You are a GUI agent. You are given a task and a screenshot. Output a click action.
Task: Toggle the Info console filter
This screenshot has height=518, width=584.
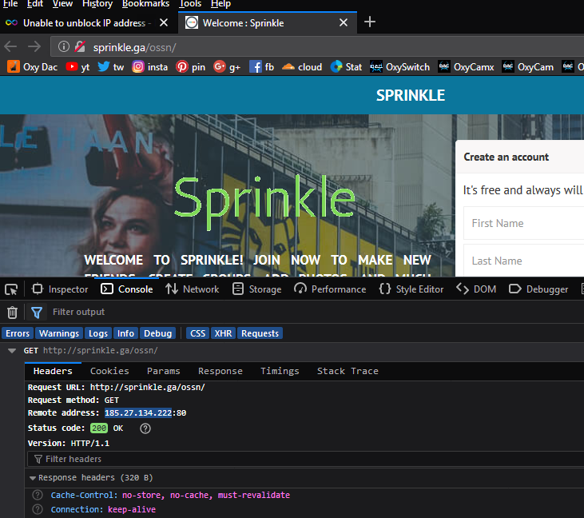[126, 333]
